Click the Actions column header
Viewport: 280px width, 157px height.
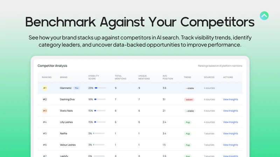(x=228, y=77)
